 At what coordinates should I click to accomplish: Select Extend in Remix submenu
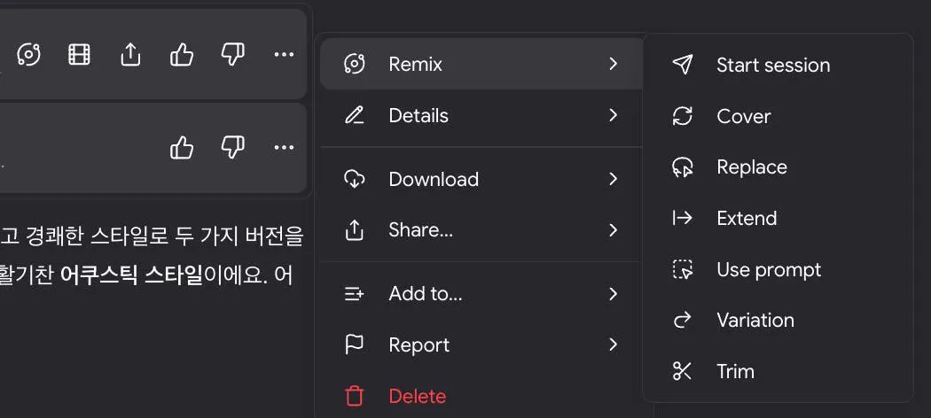[778, 218]
